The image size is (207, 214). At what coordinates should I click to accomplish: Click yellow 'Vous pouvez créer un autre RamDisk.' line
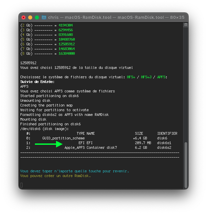(55, 176)
